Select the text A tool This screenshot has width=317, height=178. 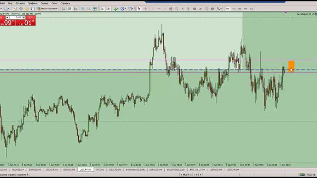pos(183,9)
